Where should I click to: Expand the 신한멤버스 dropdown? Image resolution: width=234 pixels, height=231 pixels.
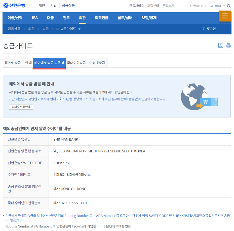(x=198, y=6)
